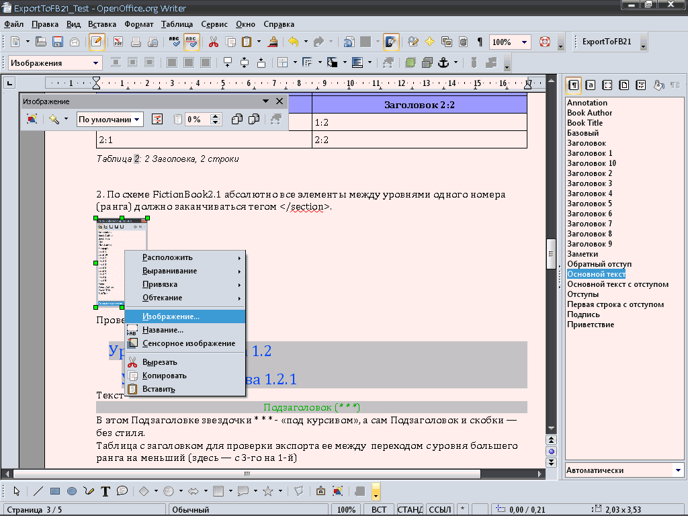Click the Save document icon
Screen dimensions: 688x516
point(58,42)
